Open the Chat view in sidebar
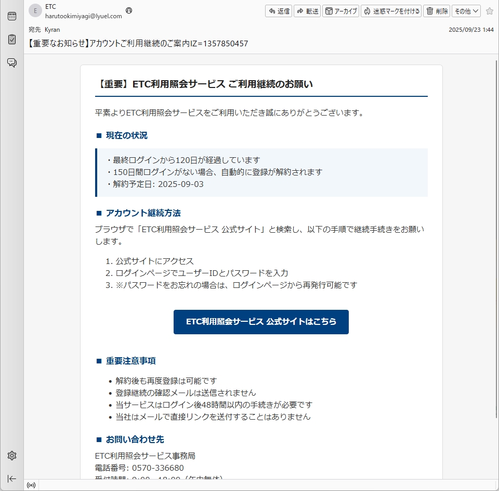499x491 pixels. (11, 63)
